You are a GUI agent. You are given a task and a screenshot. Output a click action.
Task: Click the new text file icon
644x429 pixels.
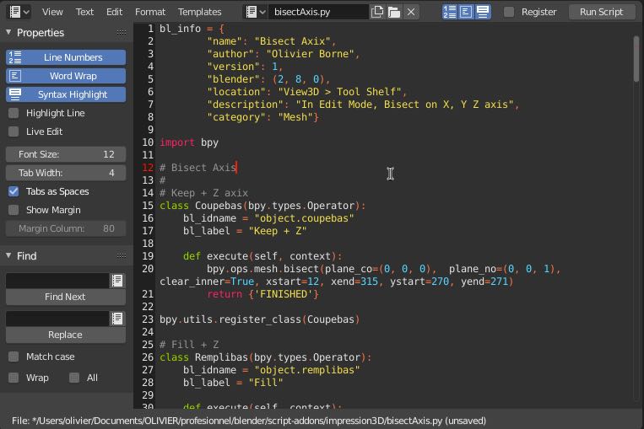pos(376,12)
